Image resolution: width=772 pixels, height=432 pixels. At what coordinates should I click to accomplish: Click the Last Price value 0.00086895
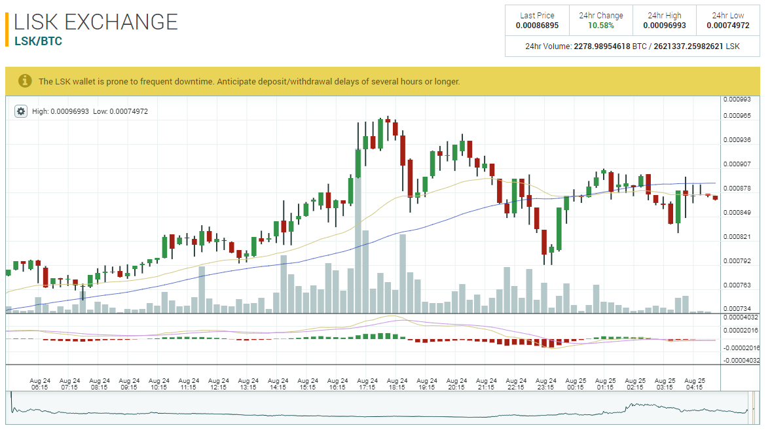(x=537, y=26)
